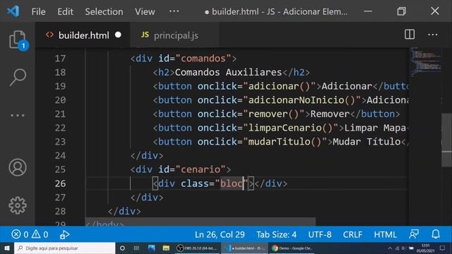Click closing div tag on line 24
452x254 pixels.
click(147, 156)
